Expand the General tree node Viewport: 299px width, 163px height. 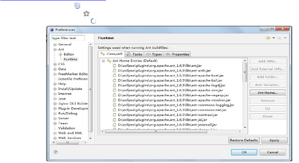point(55,44)
